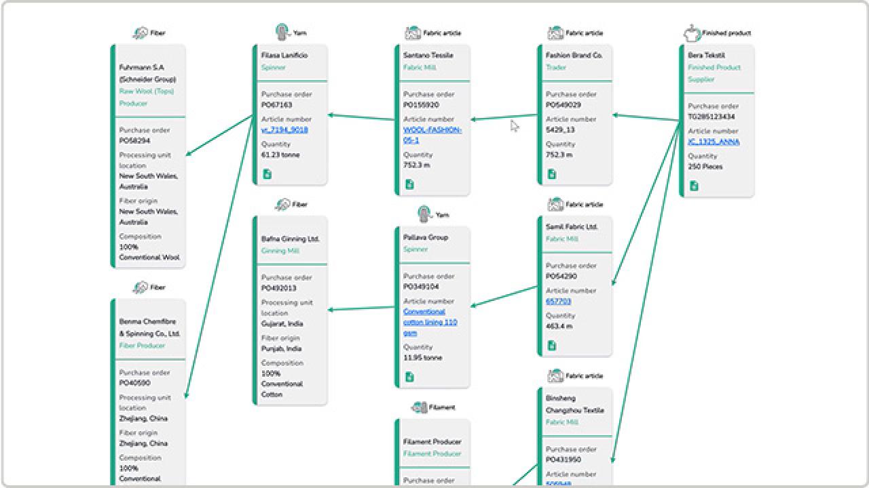This screenshot has width=869, height=488.
Task: Click the Finished product icon above Bera Tekstil
Action: tap(692, 33)
